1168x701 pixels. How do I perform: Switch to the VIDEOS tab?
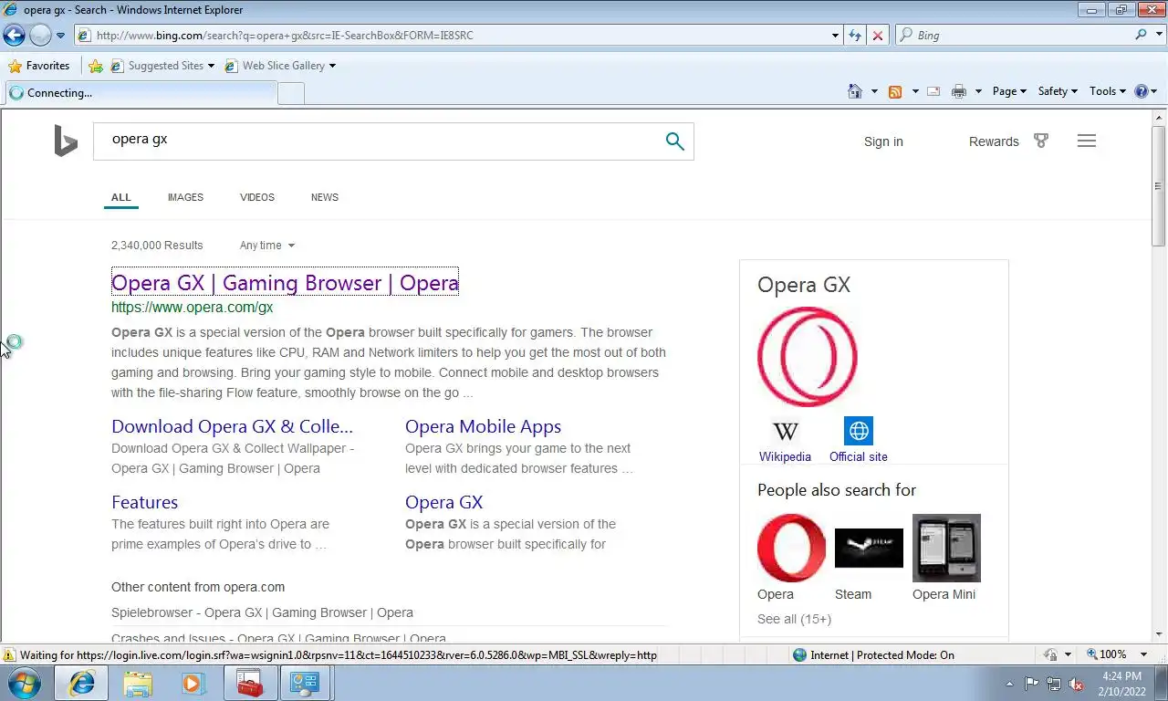257,197
